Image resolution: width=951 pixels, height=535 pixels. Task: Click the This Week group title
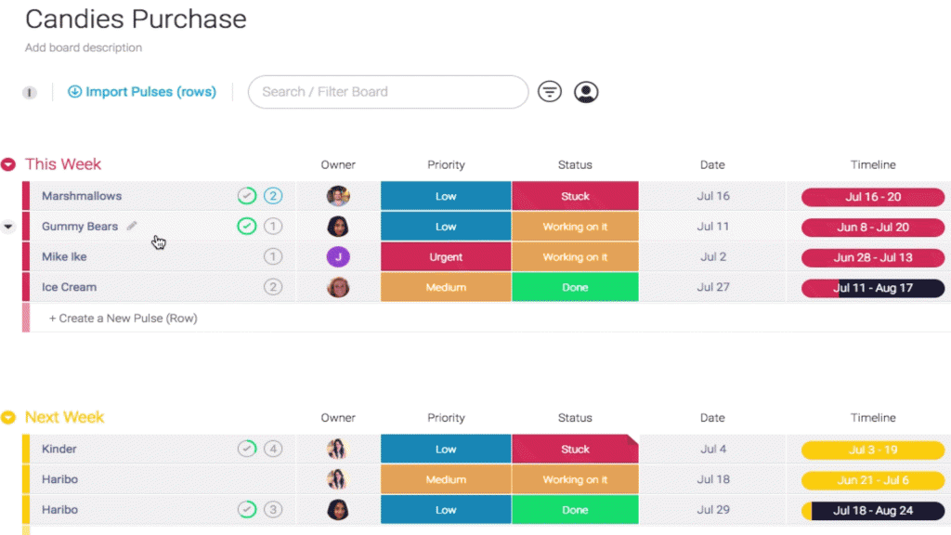(x=63, y=164)
